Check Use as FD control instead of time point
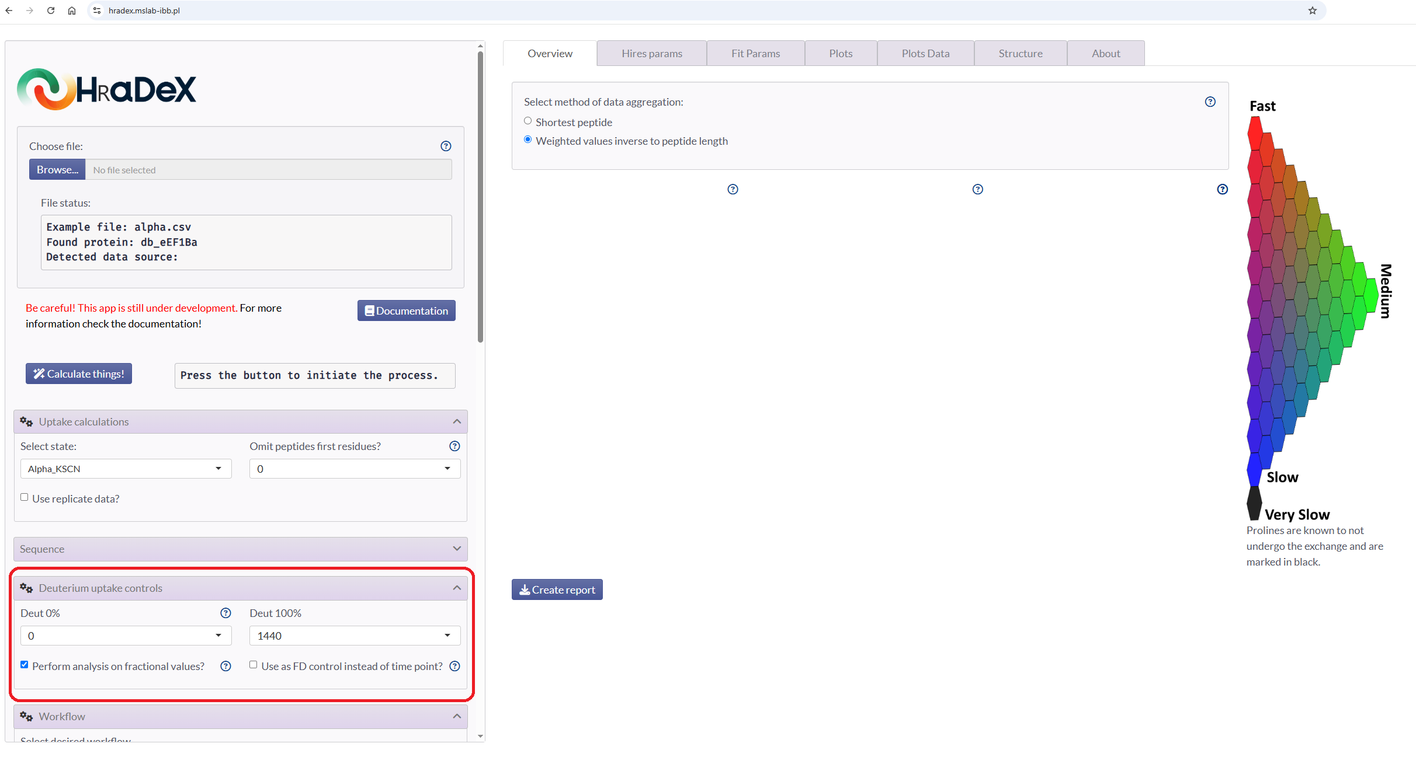The width and height of the screenshot is (1416, 778). click(x=254, y=665)
